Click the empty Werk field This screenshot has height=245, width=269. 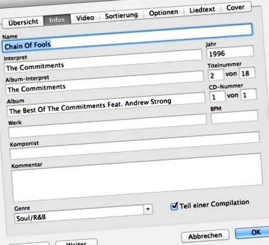(108, 126)
